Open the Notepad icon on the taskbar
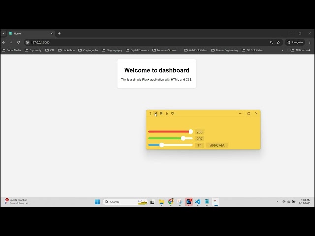The width and height of the screenshot is (315, 236). (207, 202)
